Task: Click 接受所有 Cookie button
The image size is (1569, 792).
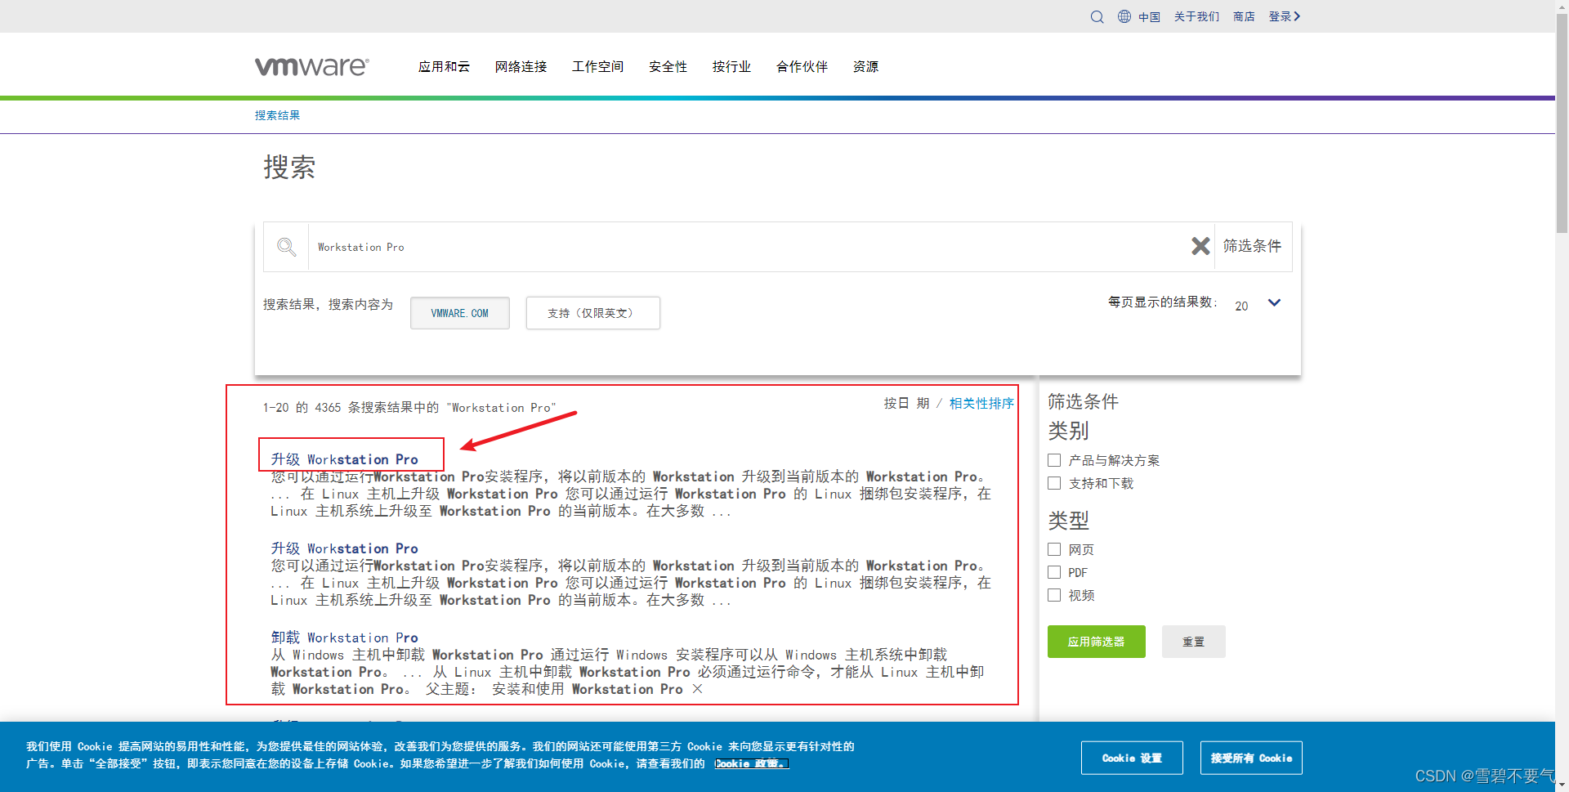Action: pos(1251,758)
